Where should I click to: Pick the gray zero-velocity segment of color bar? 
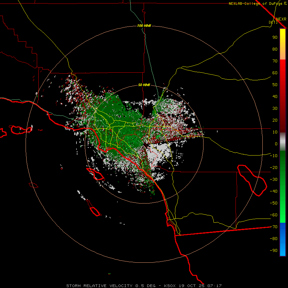tap(283, 142)
